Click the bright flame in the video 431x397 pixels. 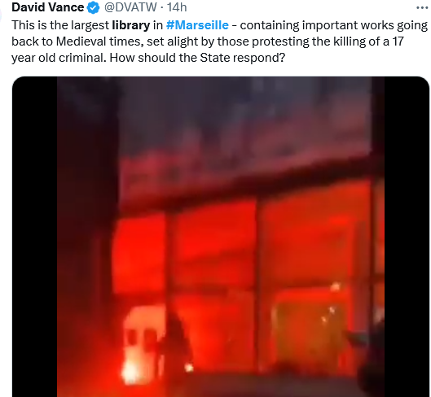tap(130, 372)
